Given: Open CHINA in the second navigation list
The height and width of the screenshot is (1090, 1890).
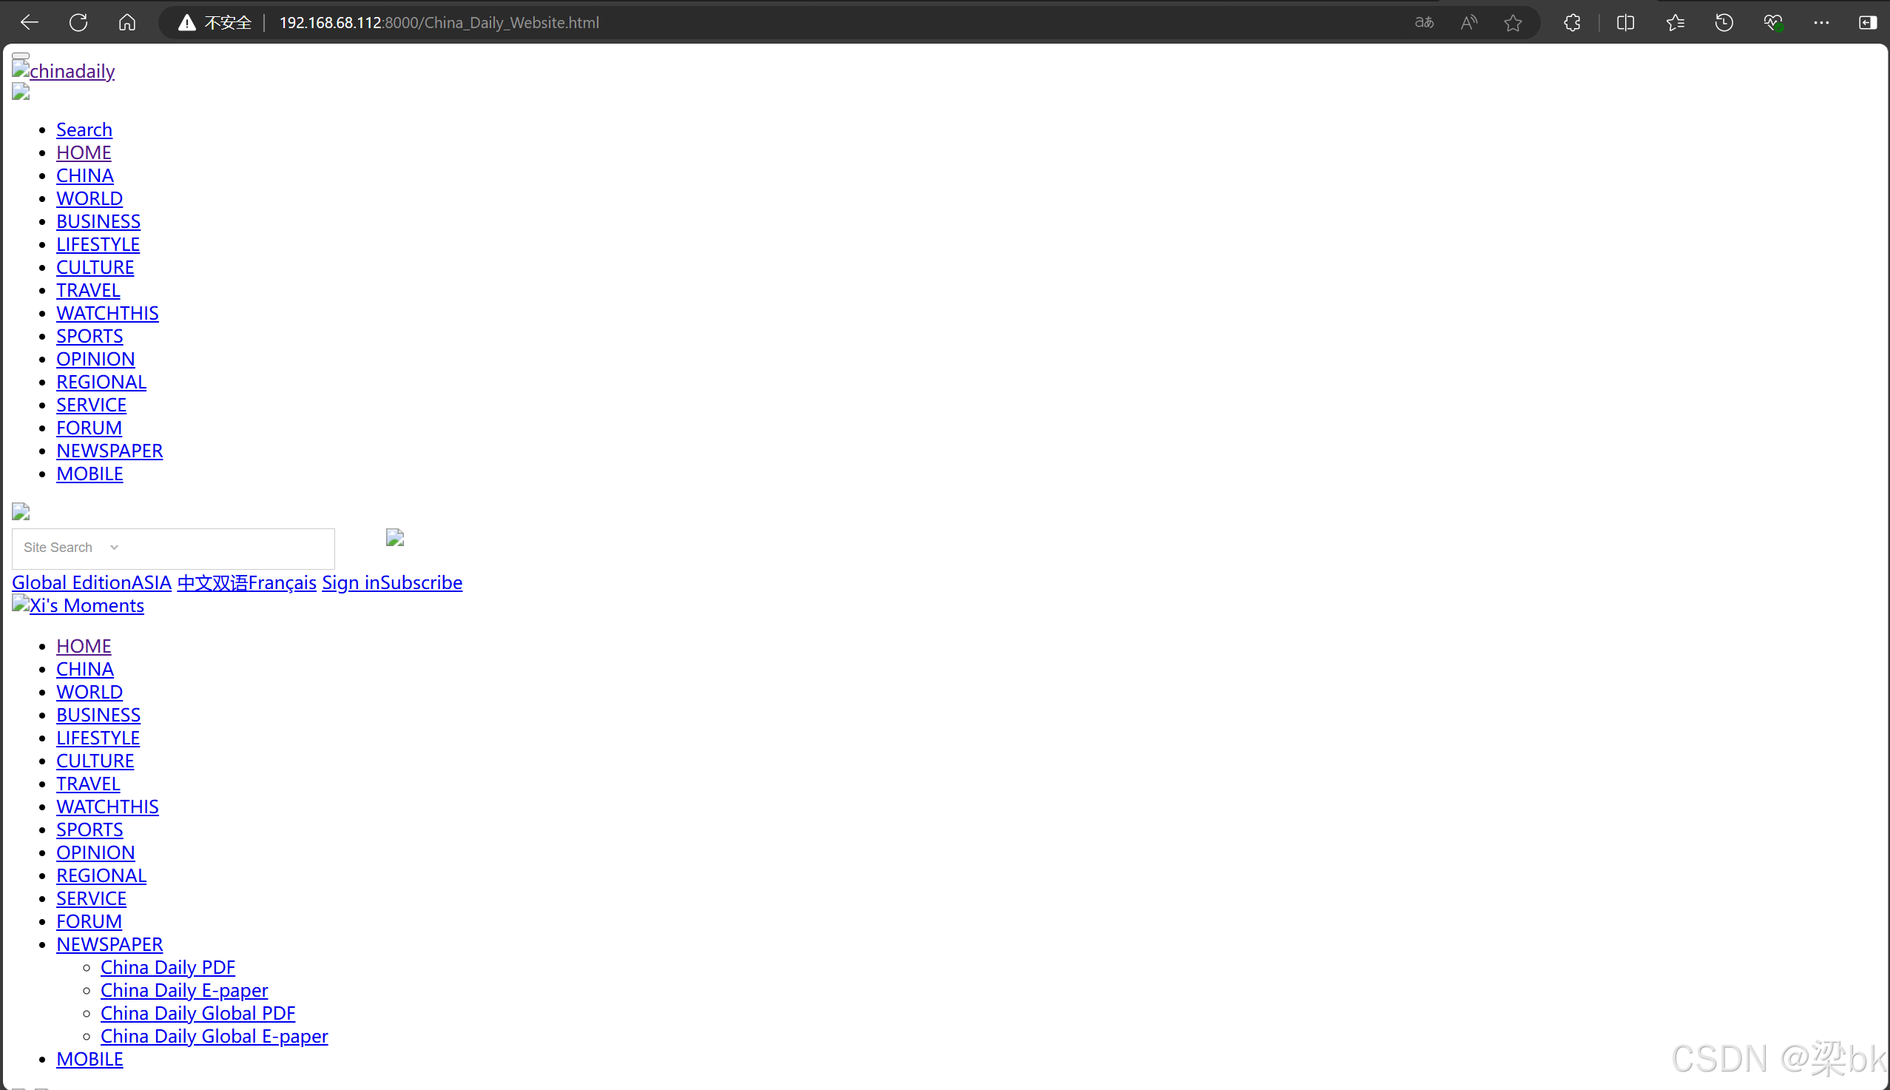Looking at the screenshot, I should click(84, 669).
